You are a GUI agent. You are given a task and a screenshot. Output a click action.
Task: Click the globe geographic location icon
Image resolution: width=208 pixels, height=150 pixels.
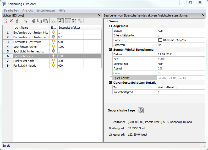(x=141, y=110)
